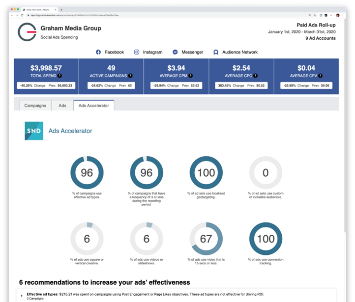Screen dimensions: 355x302
Task: Click the browser zoom magnifier icon
Action: point(310,15)
